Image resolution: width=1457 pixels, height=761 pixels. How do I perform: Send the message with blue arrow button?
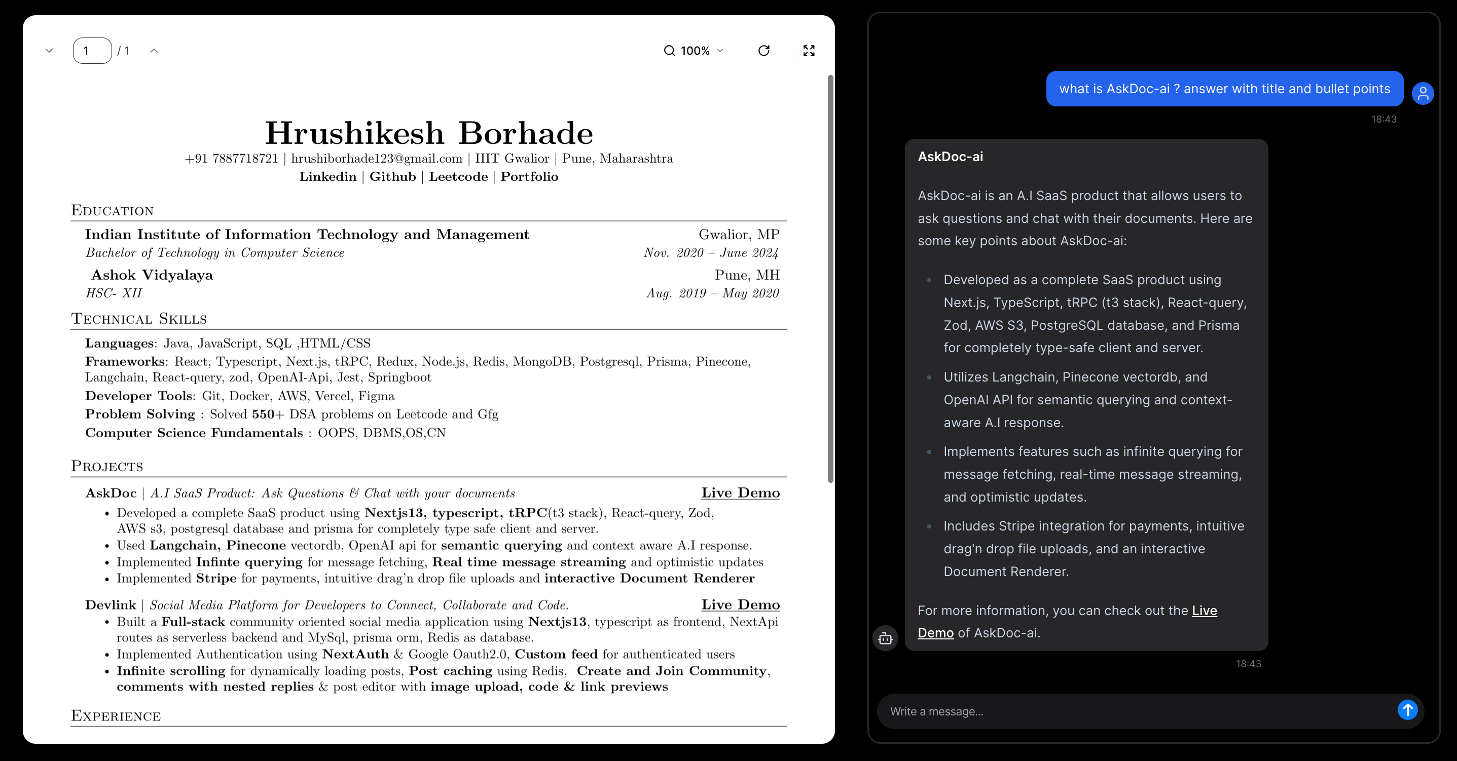pyautogui.click(x=1407, y=709)
